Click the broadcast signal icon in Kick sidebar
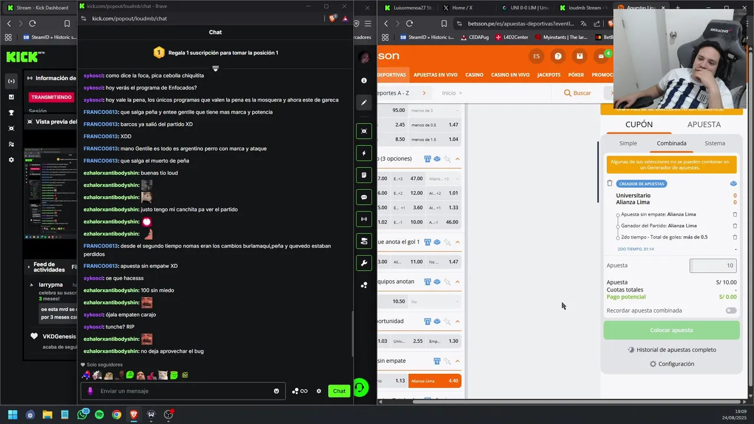This screenshot has height=424, width=754. [x=364, y=219]
